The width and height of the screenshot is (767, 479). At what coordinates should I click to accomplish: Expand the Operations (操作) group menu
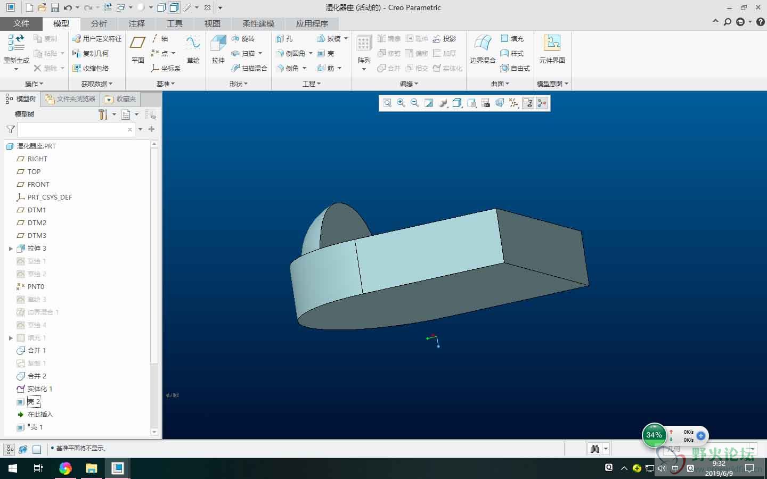tap(34, 84)
